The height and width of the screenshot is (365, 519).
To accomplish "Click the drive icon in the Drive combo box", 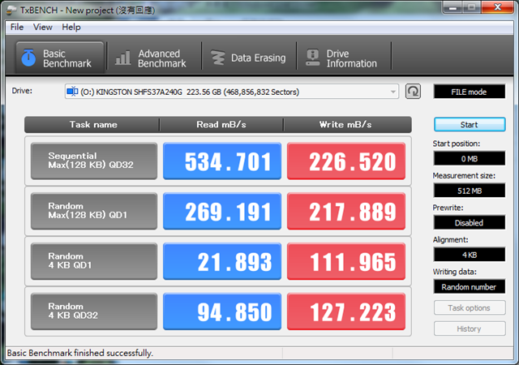I will 72,91.
